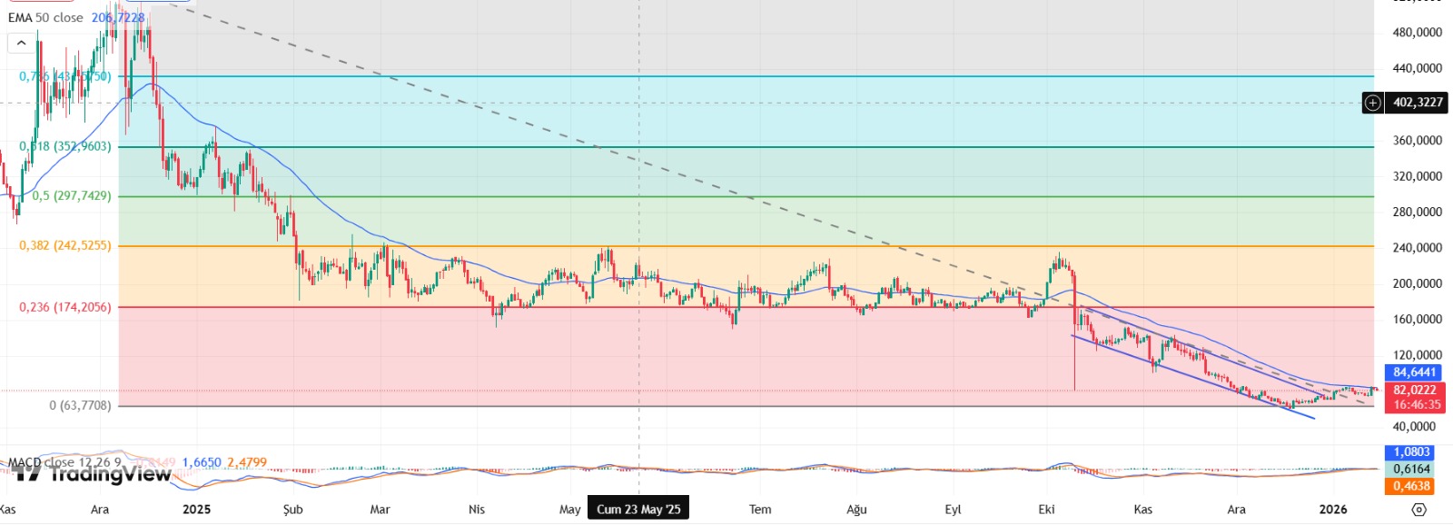Click the 2026 marker on time axis
The height and width of the screenshot is (525, 1453).
(x=1332, y=509)
